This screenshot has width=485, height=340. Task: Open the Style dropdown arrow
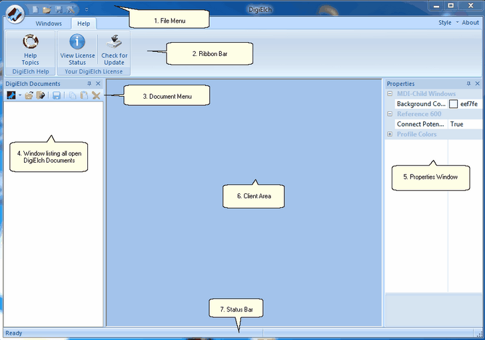click(457, 22)
